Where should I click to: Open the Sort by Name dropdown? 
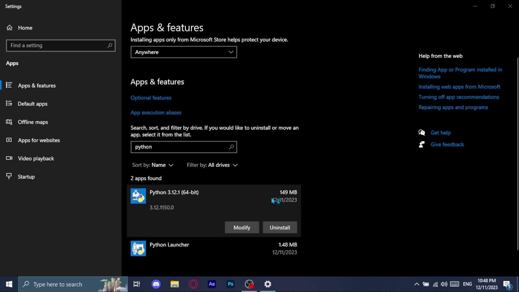(153, 165)
